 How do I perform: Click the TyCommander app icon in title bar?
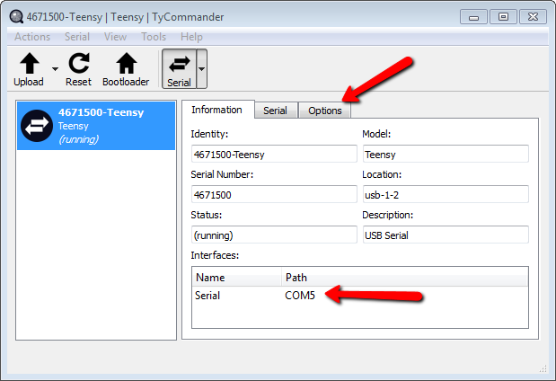[x=16, y=17]
